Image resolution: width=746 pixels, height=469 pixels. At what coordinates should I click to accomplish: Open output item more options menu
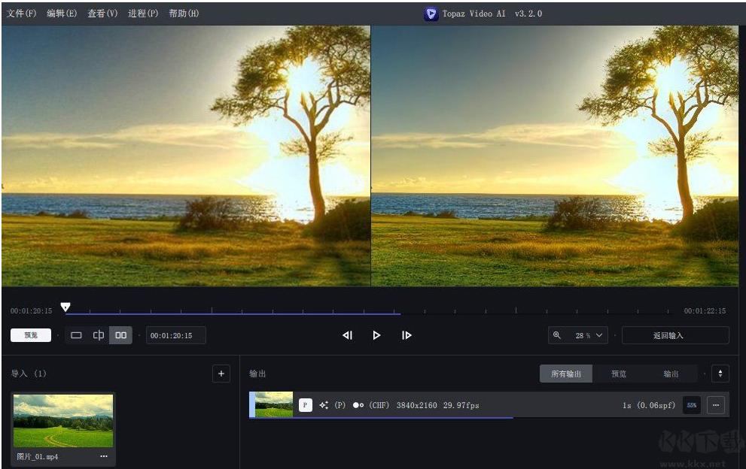715,405
